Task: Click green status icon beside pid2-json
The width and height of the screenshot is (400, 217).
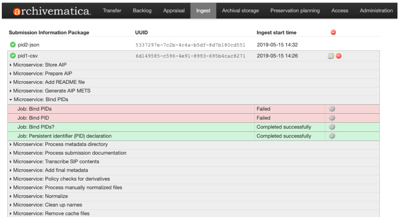Action: (13, 45)
